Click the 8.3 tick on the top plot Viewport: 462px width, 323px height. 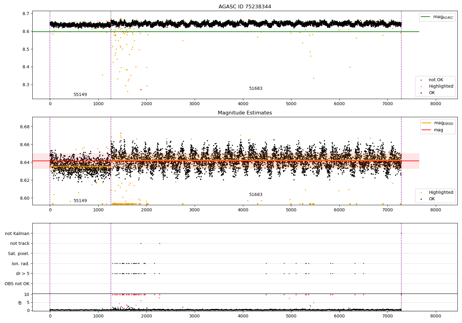[x=26, y=85]
